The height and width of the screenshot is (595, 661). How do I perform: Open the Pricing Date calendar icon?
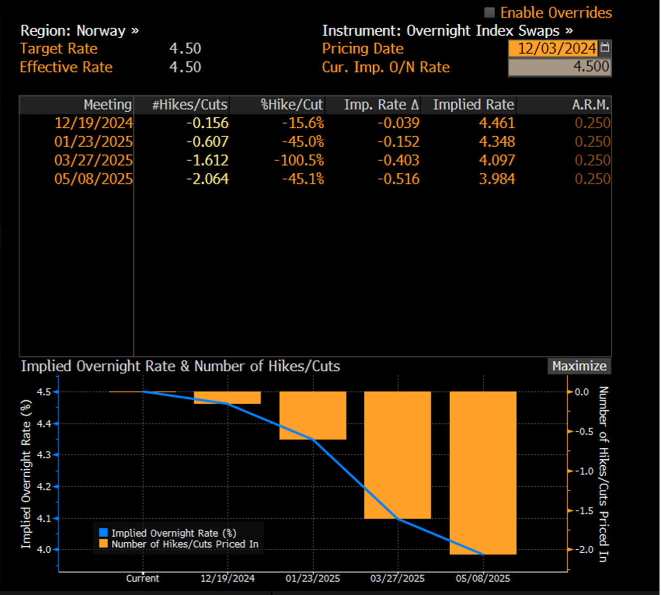point(605,48)
